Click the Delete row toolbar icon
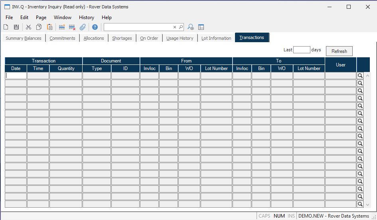This screenshot has height=220, width=377. [72, 27]
